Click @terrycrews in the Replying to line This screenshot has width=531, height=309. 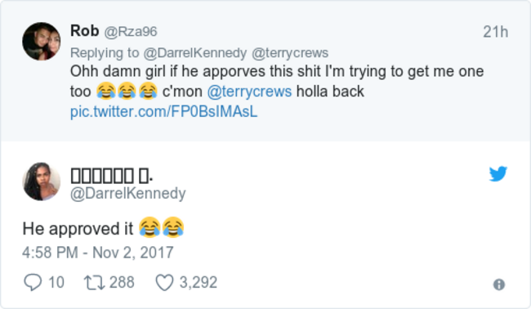tap(290, 53)
